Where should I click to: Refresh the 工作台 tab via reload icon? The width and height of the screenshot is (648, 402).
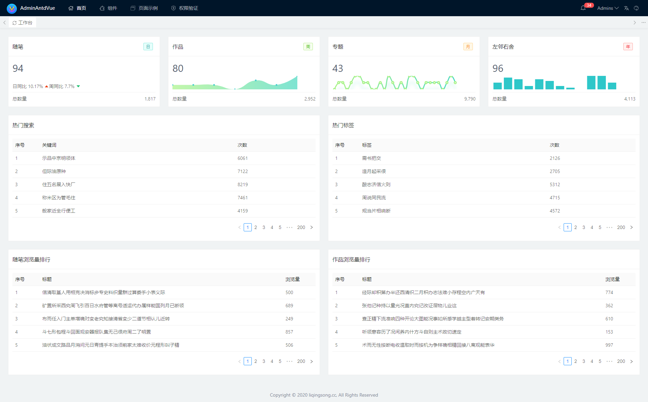(15, 23)
